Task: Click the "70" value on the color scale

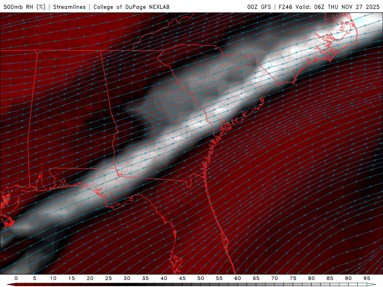Action: coord(274,278)
